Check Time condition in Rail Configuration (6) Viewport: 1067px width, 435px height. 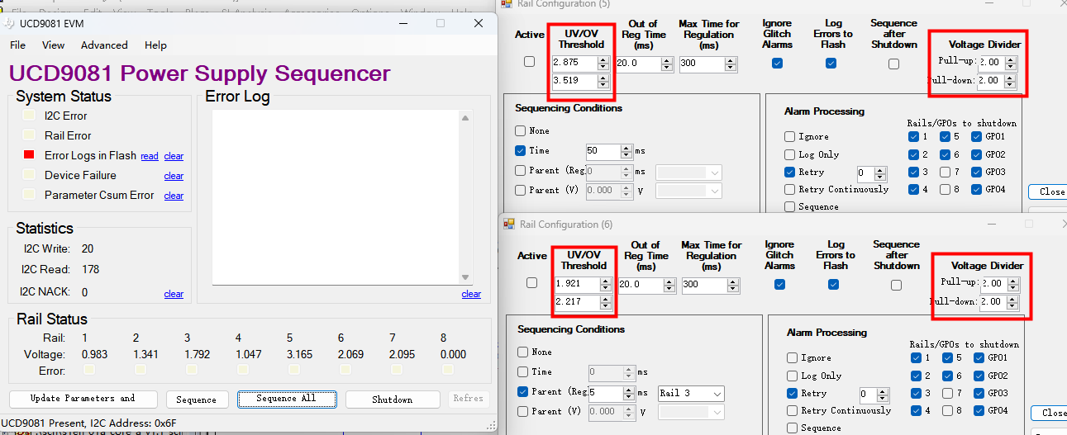[x=522, y=371]
